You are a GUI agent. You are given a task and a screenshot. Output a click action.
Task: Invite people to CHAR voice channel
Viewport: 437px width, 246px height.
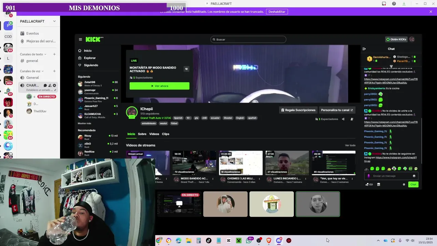(x=50, y=85)
